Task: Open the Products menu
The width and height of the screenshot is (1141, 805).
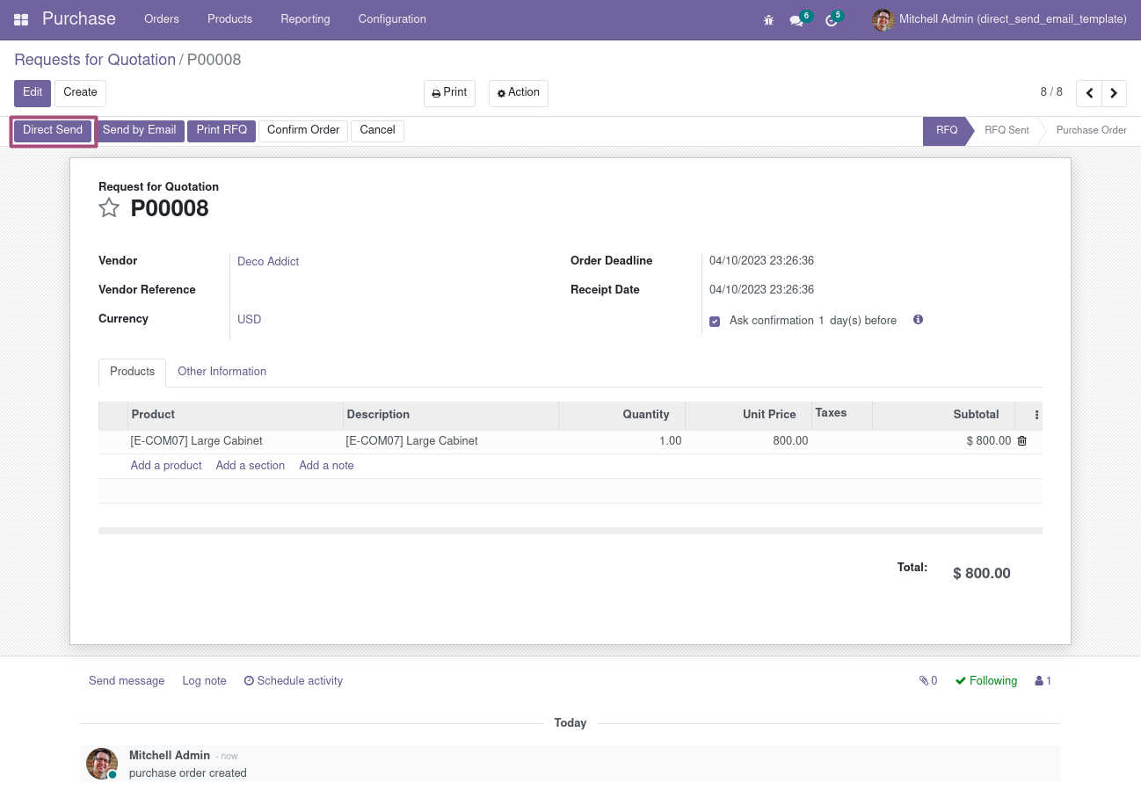Action: click(229, 19)
